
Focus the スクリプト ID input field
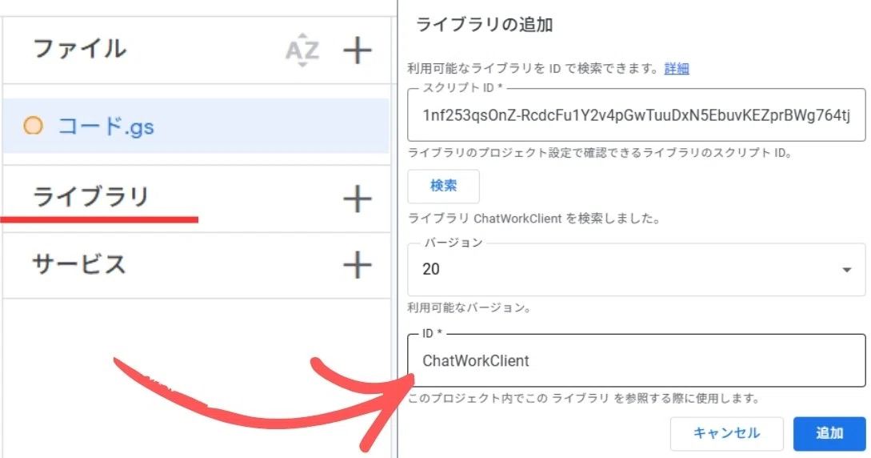click(636, 115)
